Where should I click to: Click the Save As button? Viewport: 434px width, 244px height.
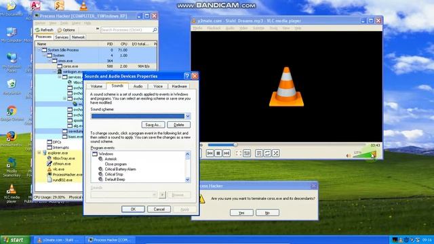tap(153, 125)
